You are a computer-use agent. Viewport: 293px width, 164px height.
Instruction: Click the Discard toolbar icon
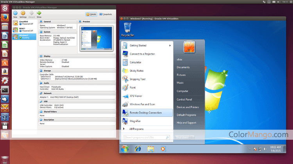[x=31, y=14]
